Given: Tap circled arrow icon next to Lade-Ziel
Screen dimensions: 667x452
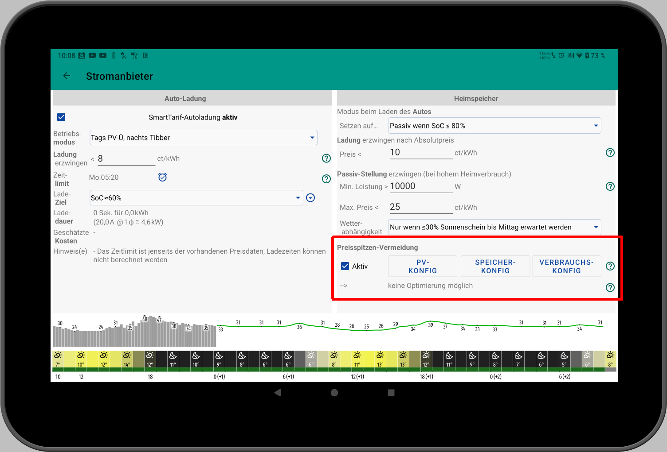Looking at the screenshot, I should coord(310,198).
